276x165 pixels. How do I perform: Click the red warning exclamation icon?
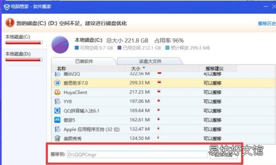coord(10,22)
